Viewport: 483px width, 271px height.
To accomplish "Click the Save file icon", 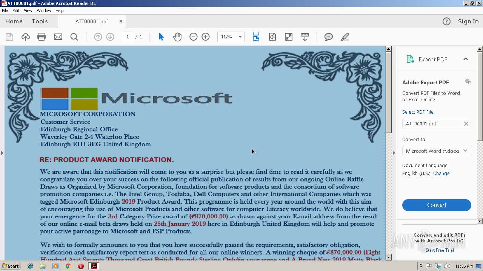I will (9, 37).
